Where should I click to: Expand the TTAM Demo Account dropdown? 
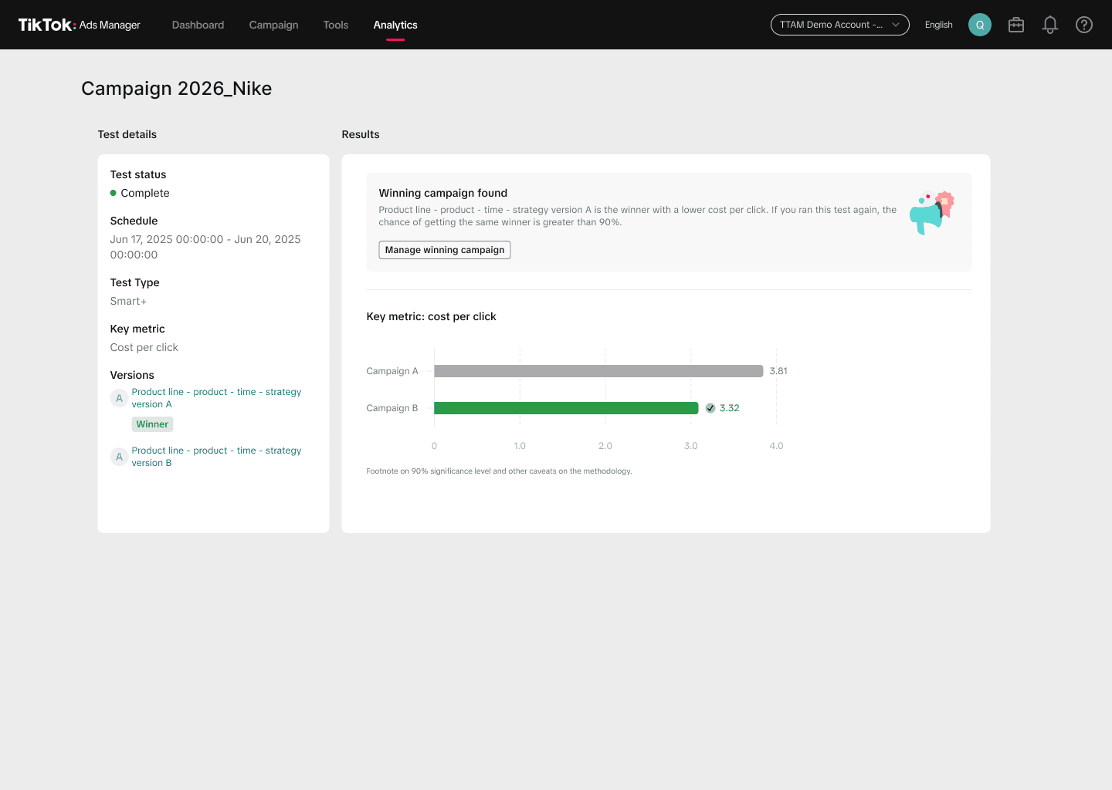click(x=840, y=25)
